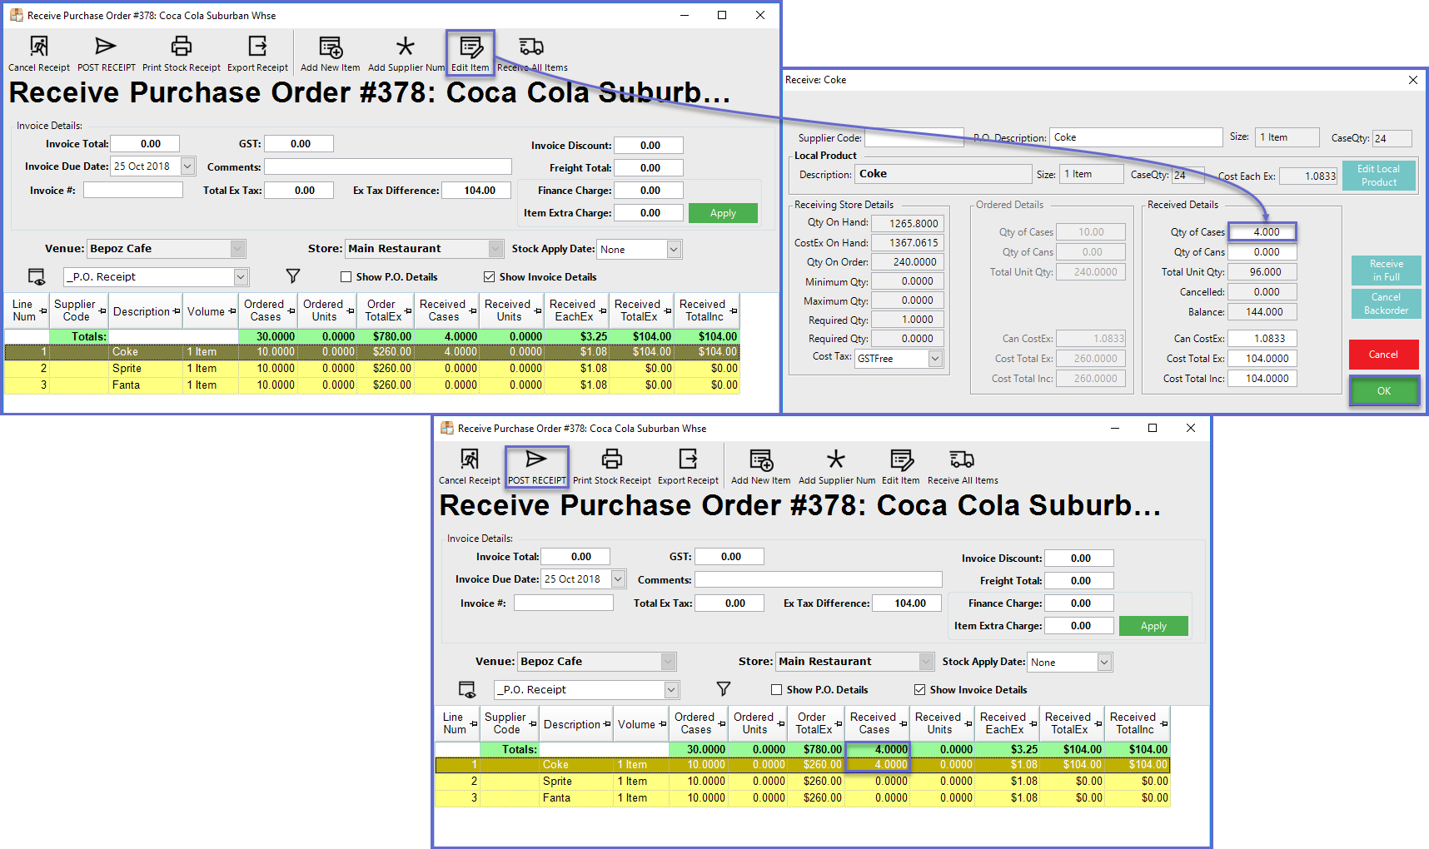
Task: Click layout view icon beside P.O. Receipt bottom window
Action: tap(467, 689)
